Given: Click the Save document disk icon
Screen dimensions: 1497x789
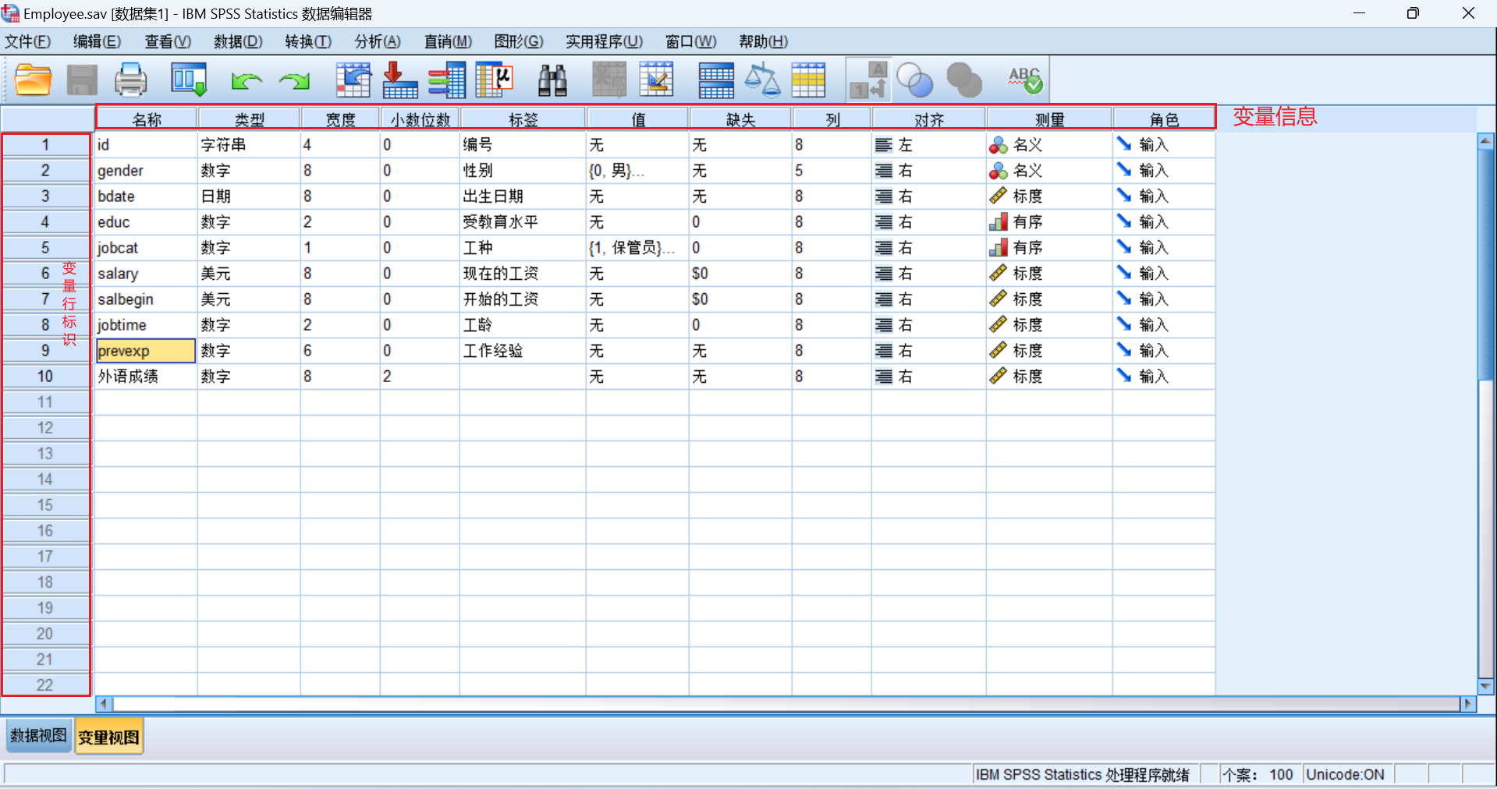Looking at the screenshot, I should 82,80.
